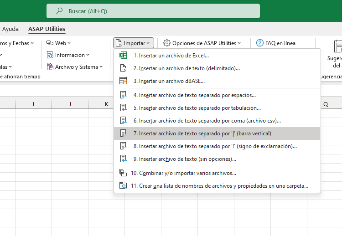The height and width of the screenshot is (236, 342).
Task: Click the icon beside signo de exclamación entry
Action: [x=123, y=146]
